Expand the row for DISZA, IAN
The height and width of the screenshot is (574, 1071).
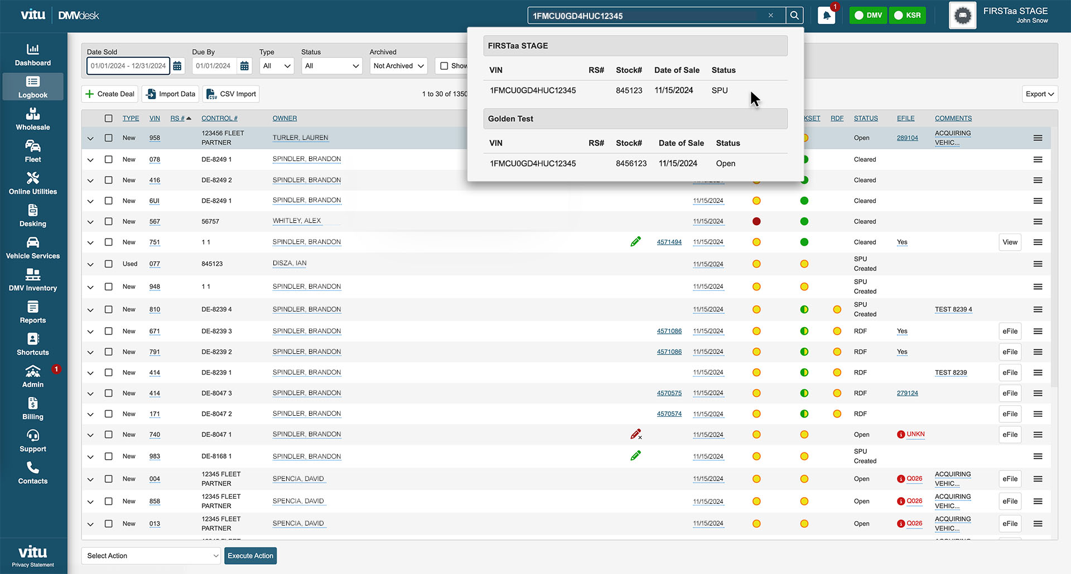90,264
